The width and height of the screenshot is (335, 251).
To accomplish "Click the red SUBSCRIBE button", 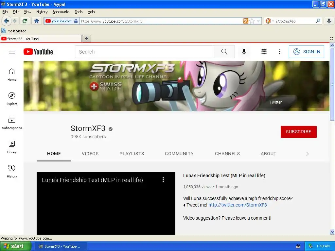I will click(x=298, y=132).
